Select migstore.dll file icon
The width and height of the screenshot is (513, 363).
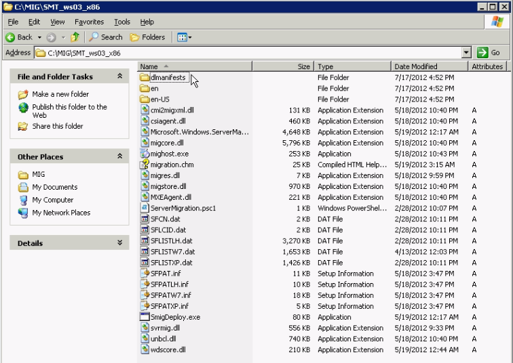click(145, 186)
